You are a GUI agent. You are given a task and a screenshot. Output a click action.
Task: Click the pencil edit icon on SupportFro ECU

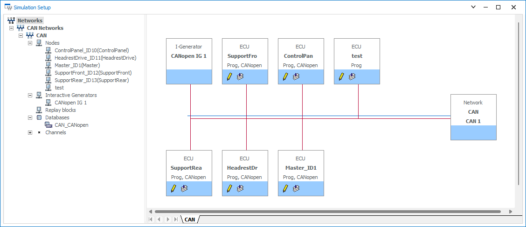(229, 77)
